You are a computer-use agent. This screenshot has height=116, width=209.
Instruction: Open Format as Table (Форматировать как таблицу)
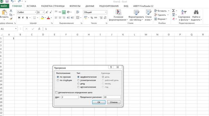136,15
